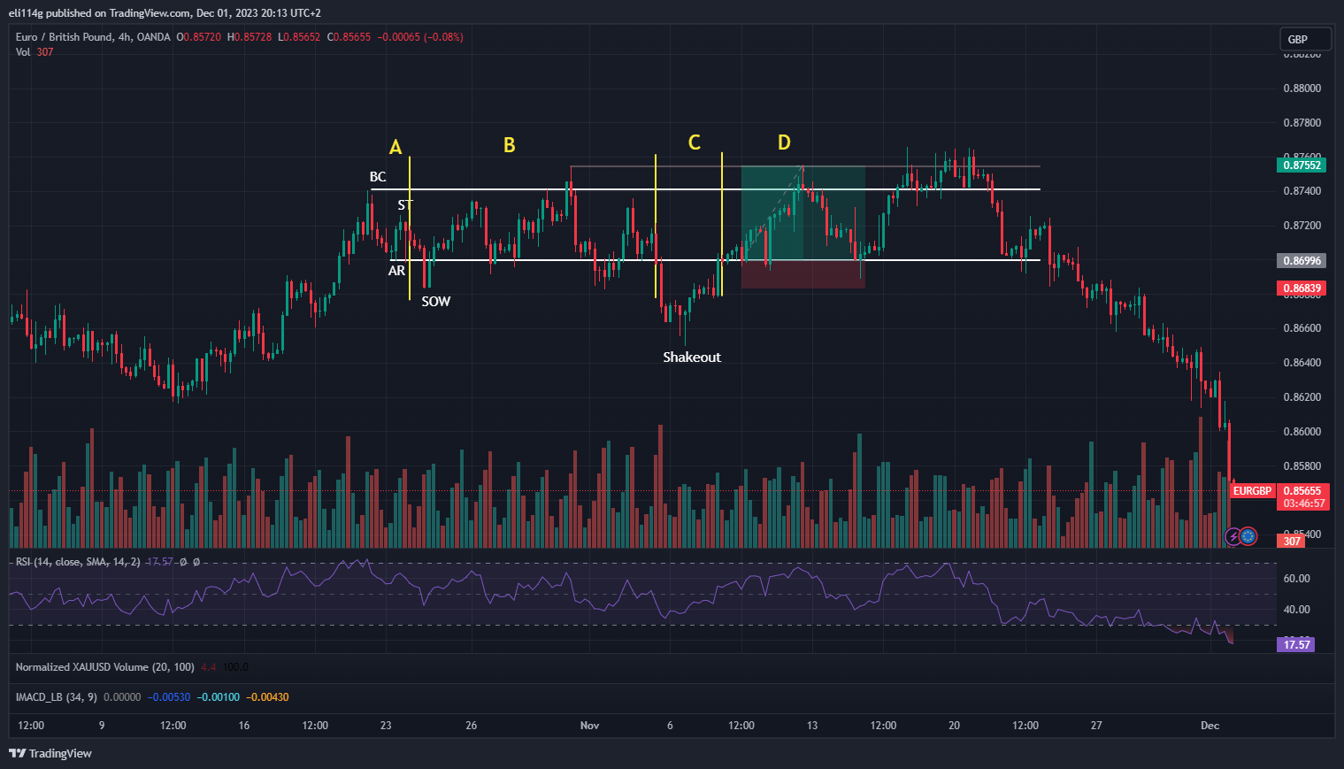This screenshot has height=769, width=1344.
Task: Click the Nov date on time axis
Action: [589, 726]
